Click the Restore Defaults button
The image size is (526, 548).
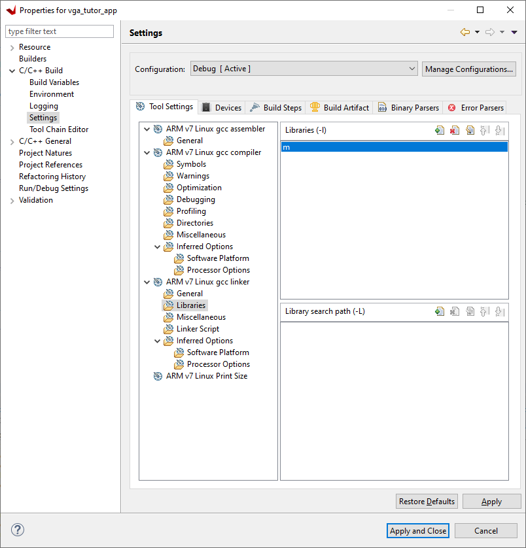pos(427,502)
